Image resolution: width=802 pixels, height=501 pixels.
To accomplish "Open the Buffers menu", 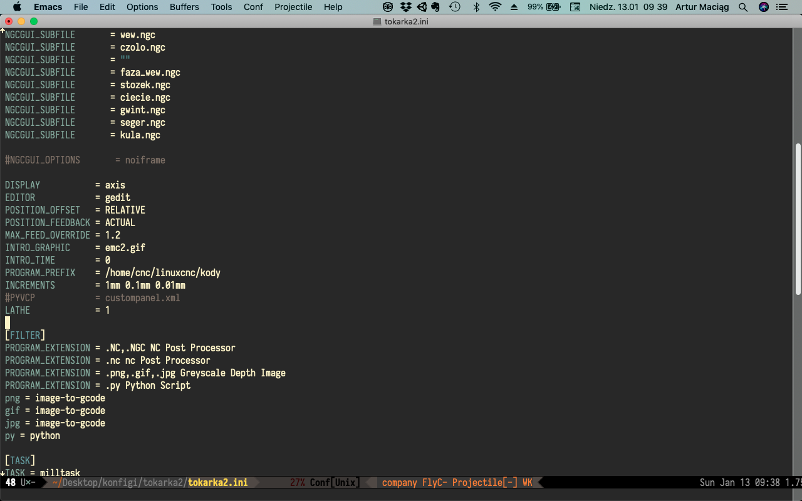I will [x=184, y=7].
